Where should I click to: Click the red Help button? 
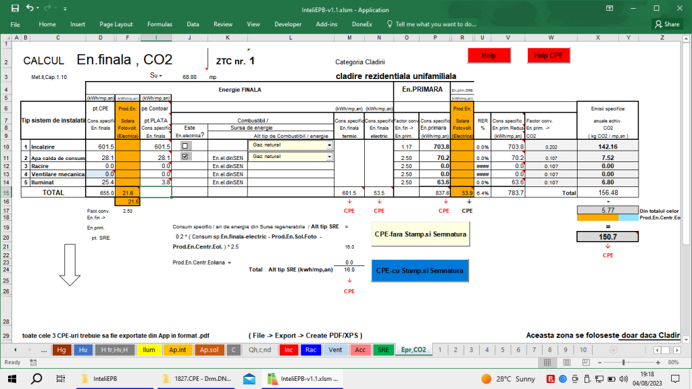(489, 55)
